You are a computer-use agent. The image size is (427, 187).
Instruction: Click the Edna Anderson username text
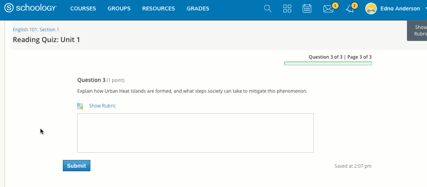400,8
